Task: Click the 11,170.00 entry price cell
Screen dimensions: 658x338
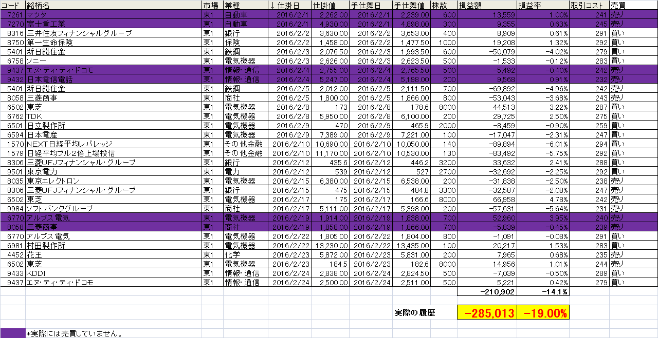Action: 331,153
